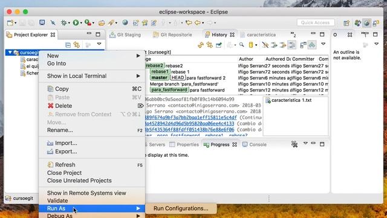This screenshot has width=387, height=218.
Task: Toggle Compare Mode in History toolbar
Action: coord(303,45)
